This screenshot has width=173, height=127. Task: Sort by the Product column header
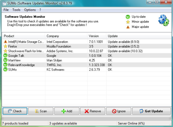pyautogui.click(x=24, y=36)
